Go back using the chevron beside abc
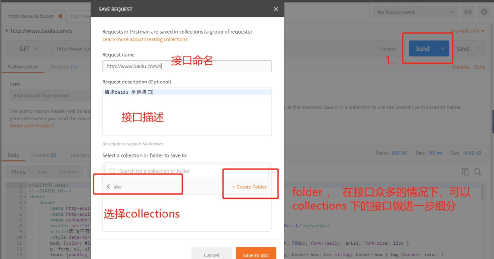The width and height of the screenshot is (494, 259). [x=108, y=187]
